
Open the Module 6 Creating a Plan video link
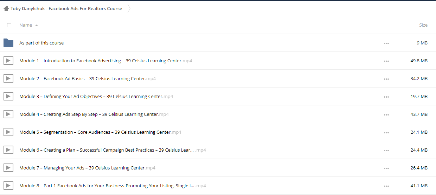point(113,150)
